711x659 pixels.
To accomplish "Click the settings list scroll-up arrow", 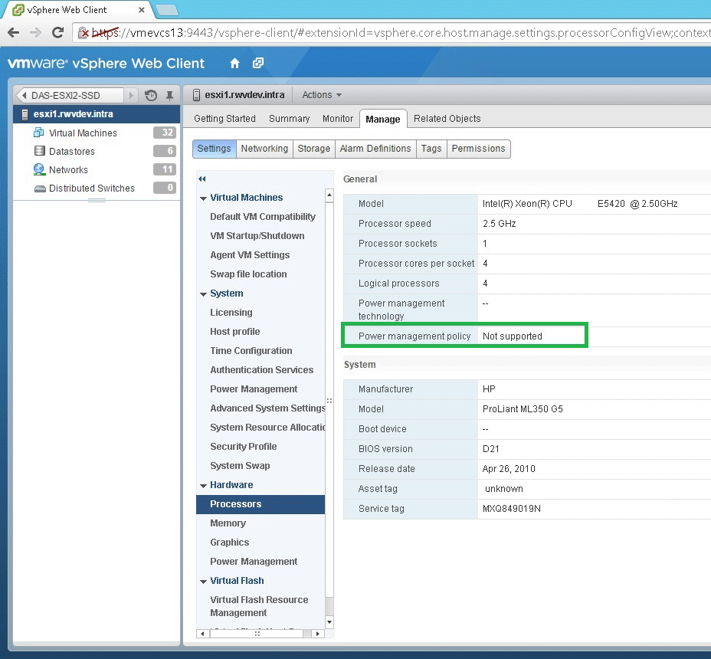I will click(x=329, y=195).
